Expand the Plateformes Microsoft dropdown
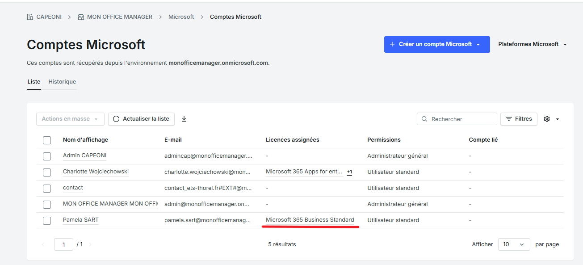 point(533,44)
